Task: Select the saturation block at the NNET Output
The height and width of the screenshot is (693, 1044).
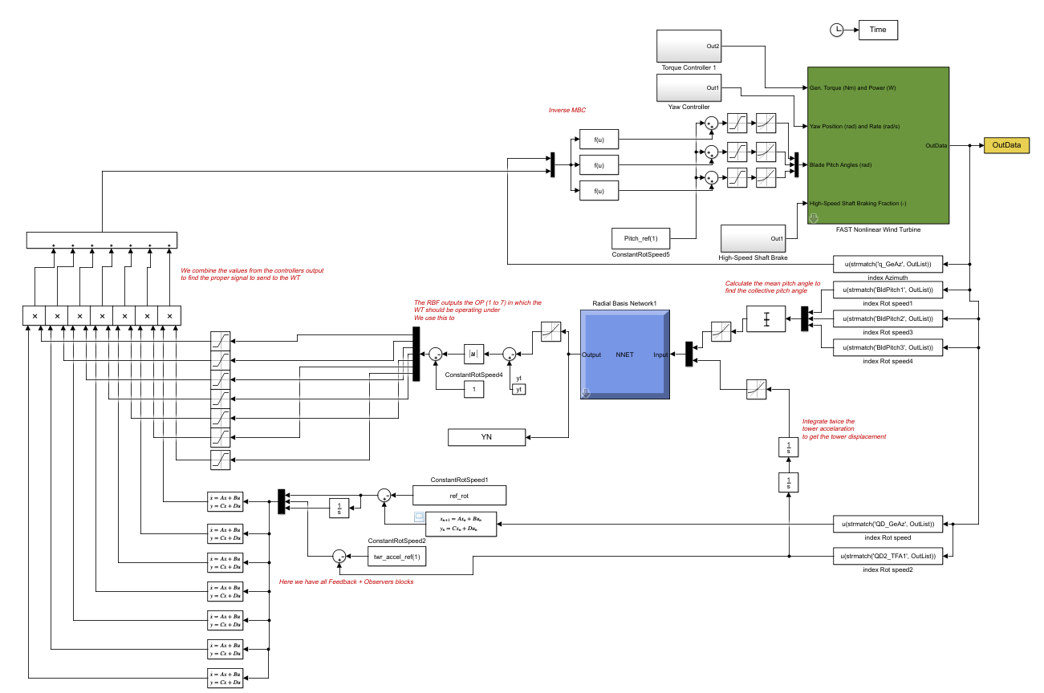Action: tap(550, 331)
